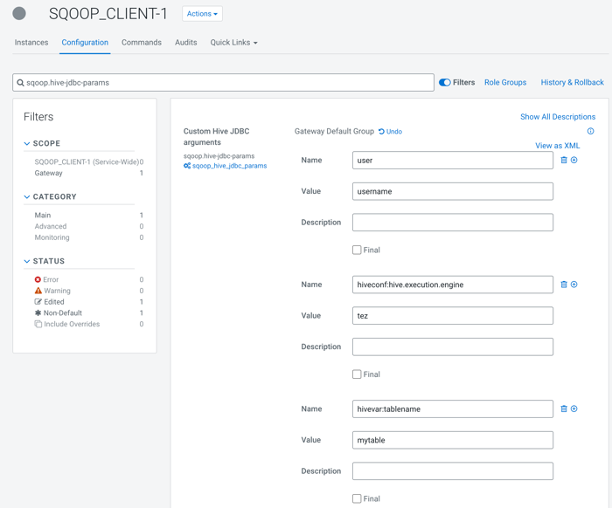Click Show All Descriptions link
This screenshot has width=612, height=508.
click(558, 117)
